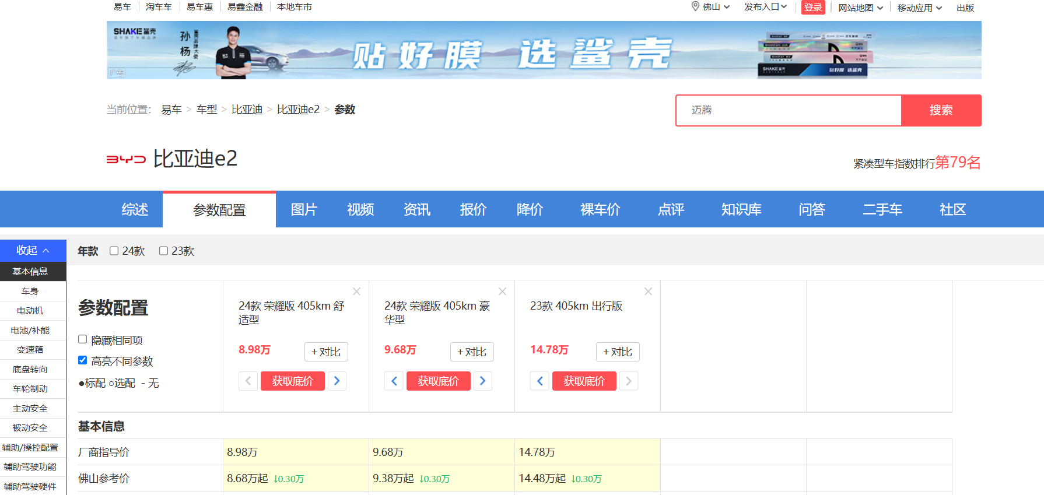Jump to 电动机 in the sidebar

point(33,311)
